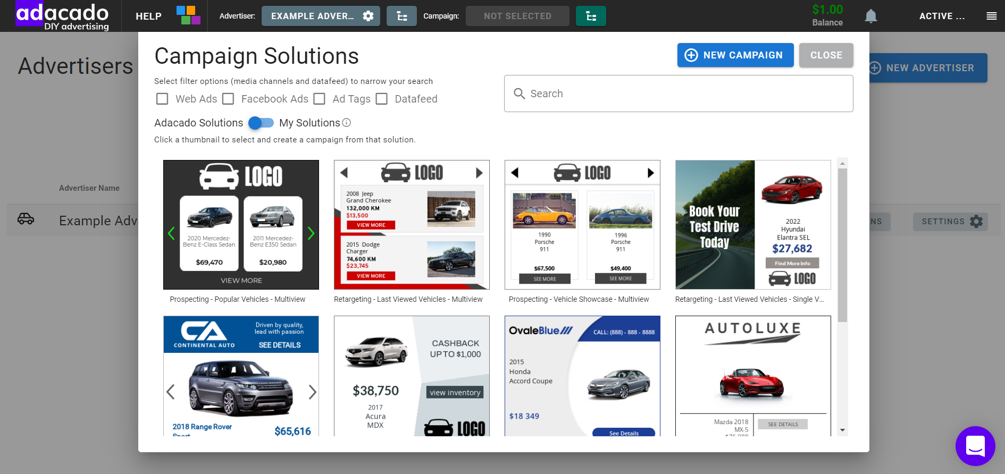Toggle between Adacado Solutions and My Solutions

[261, 123]
